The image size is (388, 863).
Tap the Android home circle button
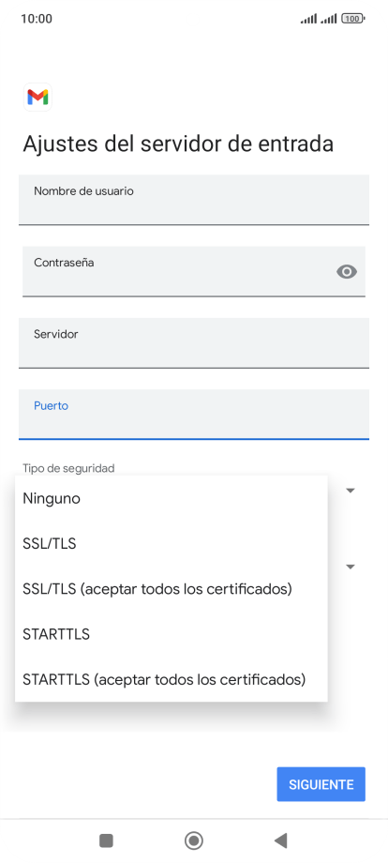point(194,840)
